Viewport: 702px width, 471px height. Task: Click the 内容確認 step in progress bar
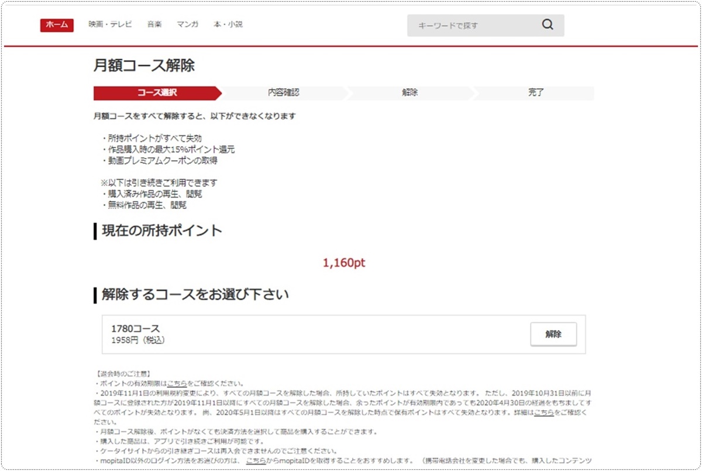click(x=283, y=93)
